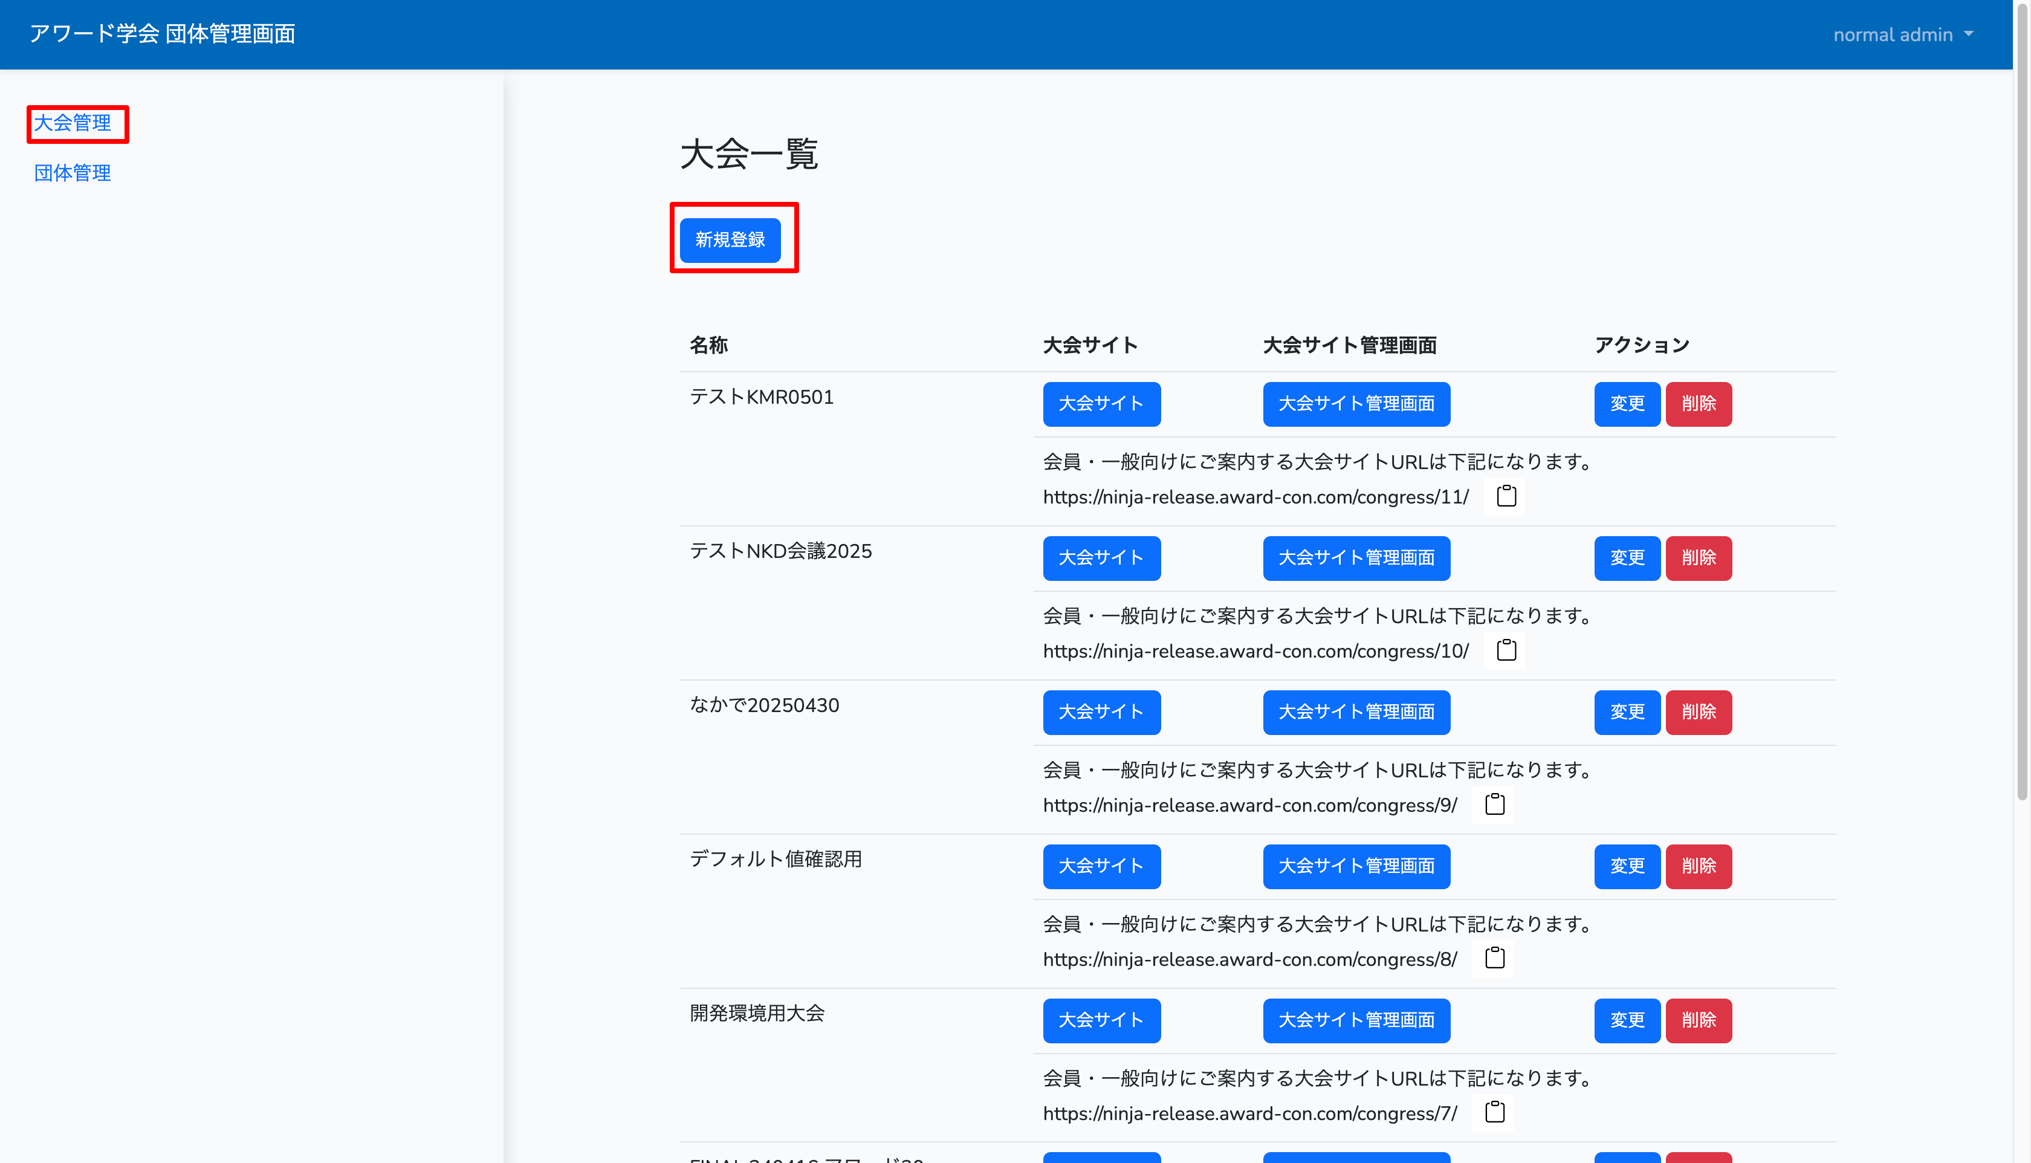
Task: Click 変更 for なかで20250430
Action: point(1626,713)
